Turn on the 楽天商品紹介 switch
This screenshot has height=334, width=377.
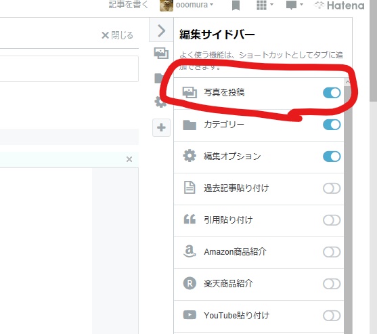[x=332, y=284]
